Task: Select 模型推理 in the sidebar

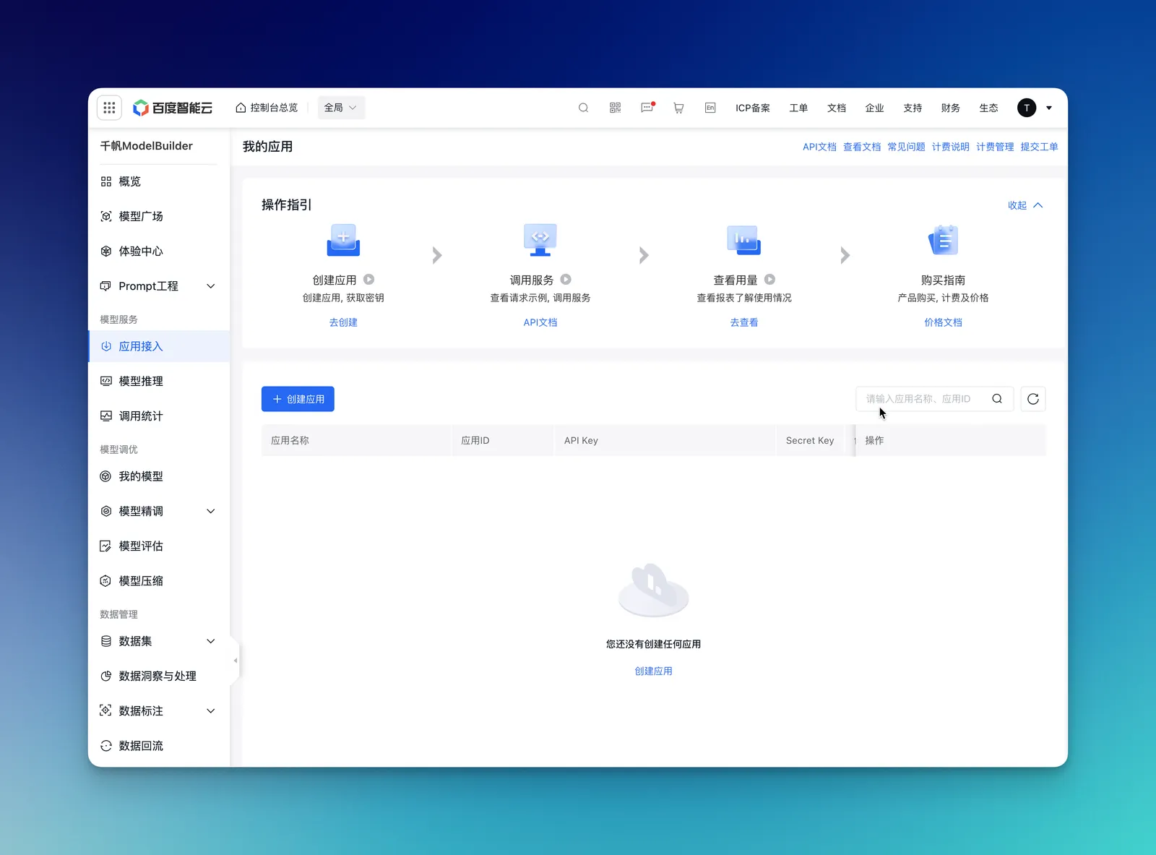Action: pos(159,381)
